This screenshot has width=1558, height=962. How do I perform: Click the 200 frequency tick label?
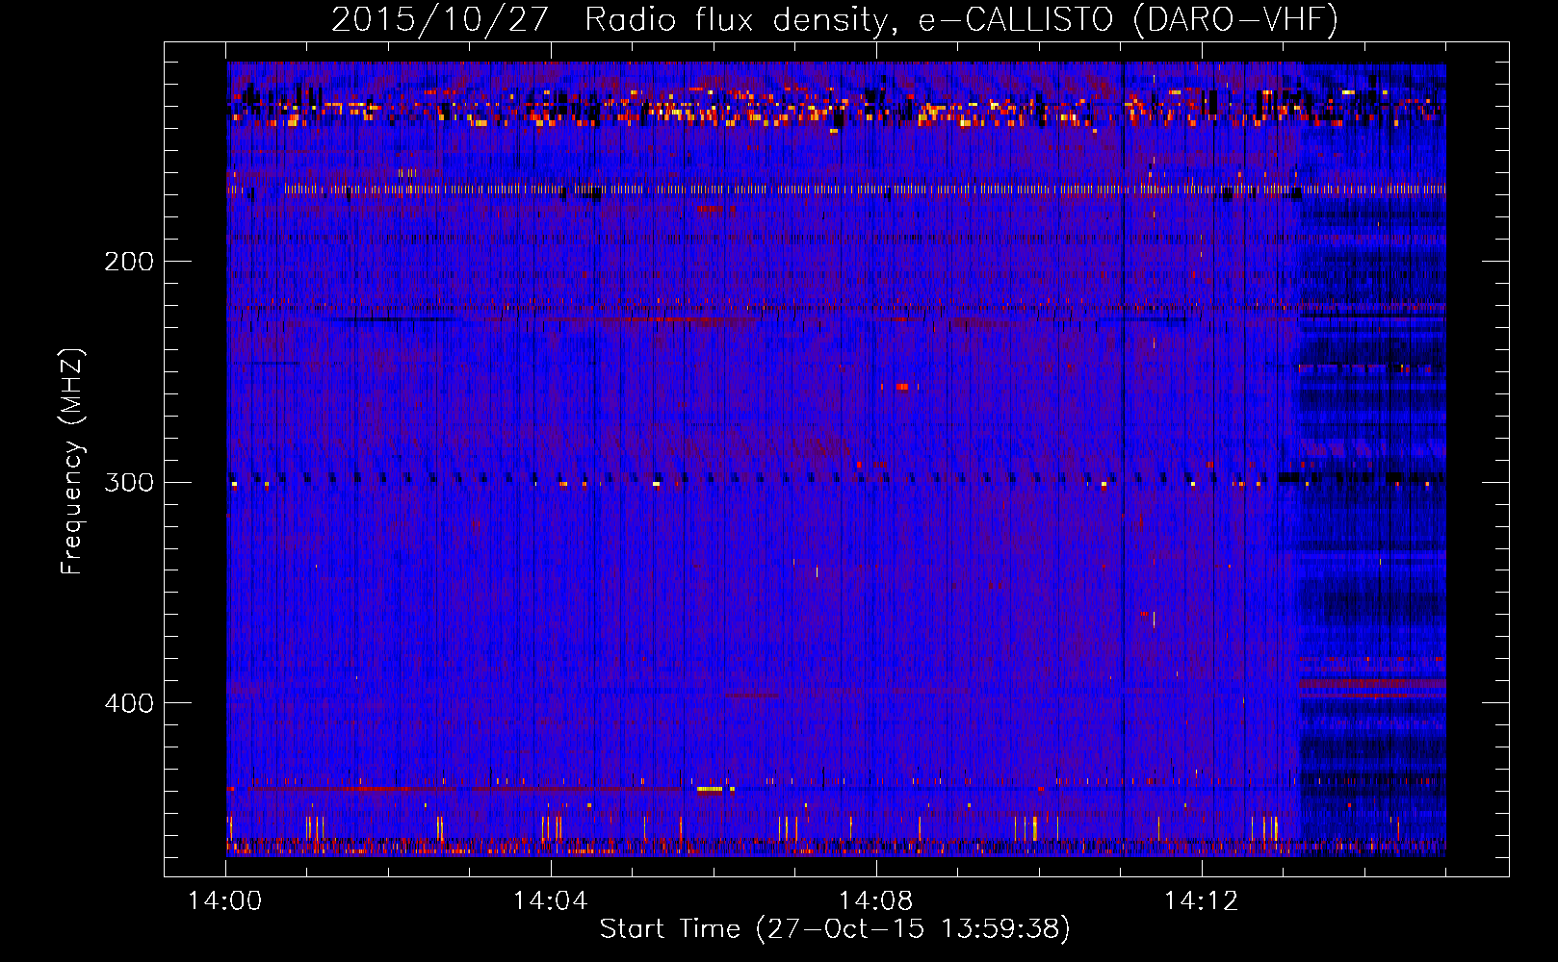point(129,261)
